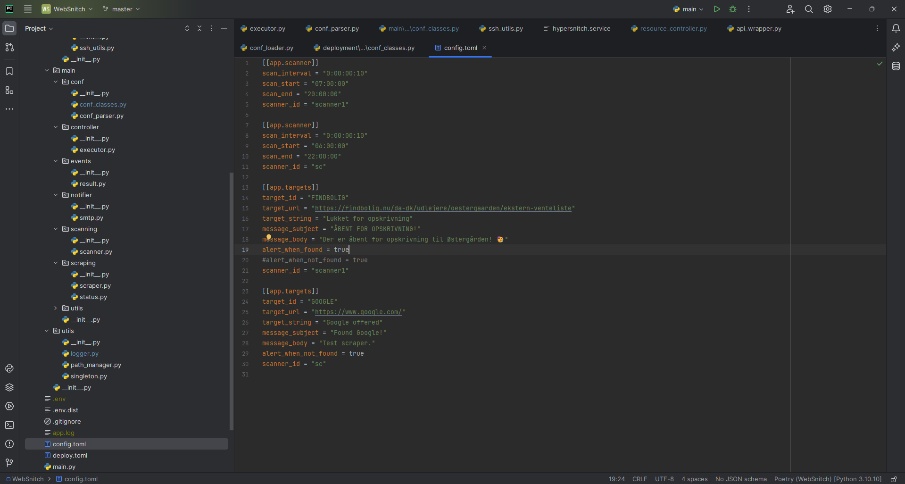The height and width of the screenshot is (484, 905).
Task: Collapse the conf folder
Action: pos(56,82)
